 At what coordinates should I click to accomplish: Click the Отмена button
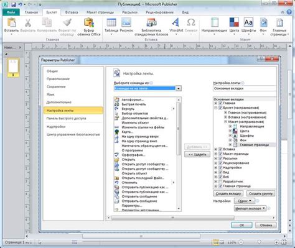[266, 225]
